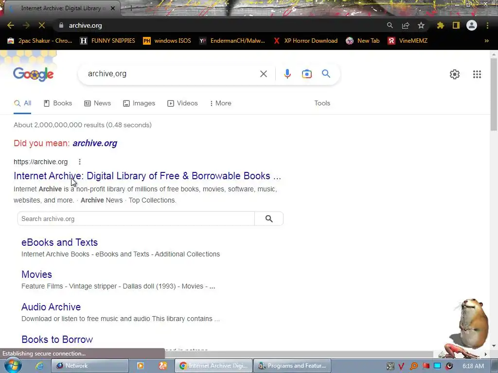Go back using the browser back arrow
Screen dimensions: 498x373
(11, 25)
